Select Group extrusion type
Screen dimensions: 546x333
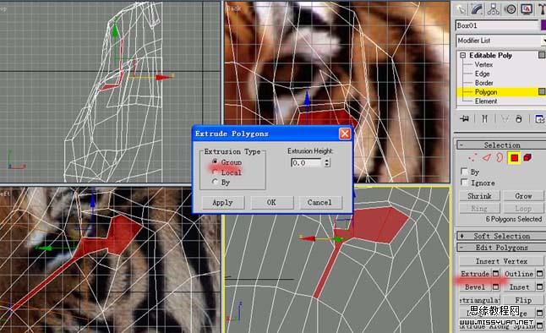(x=216, y=162)
